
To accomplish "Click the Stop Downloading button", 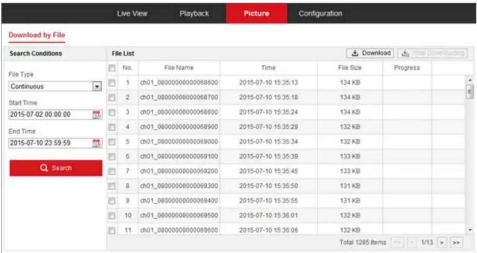I will [x=432, y=53].
